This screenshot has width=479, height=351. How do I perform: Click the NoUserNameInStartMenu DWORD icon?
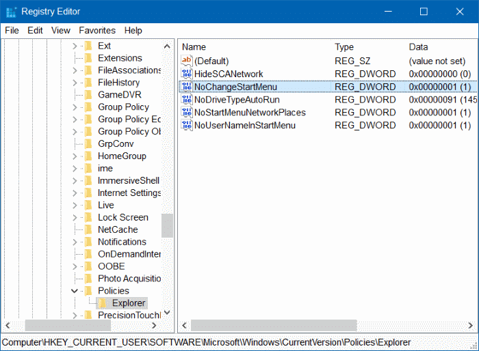187,125
